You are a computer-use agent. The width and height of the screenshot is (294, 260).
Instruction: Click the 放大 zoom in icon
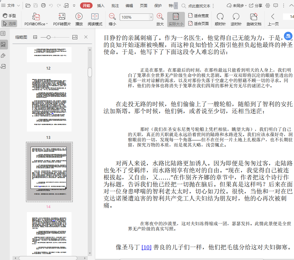[x=160, y=17]
